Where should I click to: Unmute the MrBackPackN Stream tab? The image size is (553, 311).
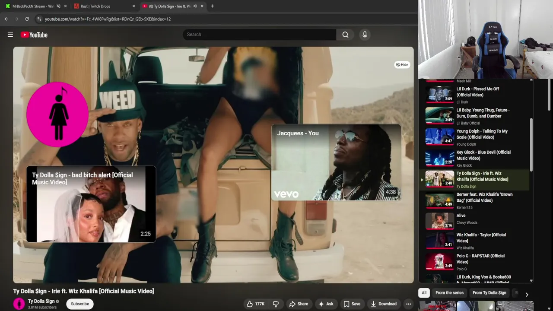point(58,6)
